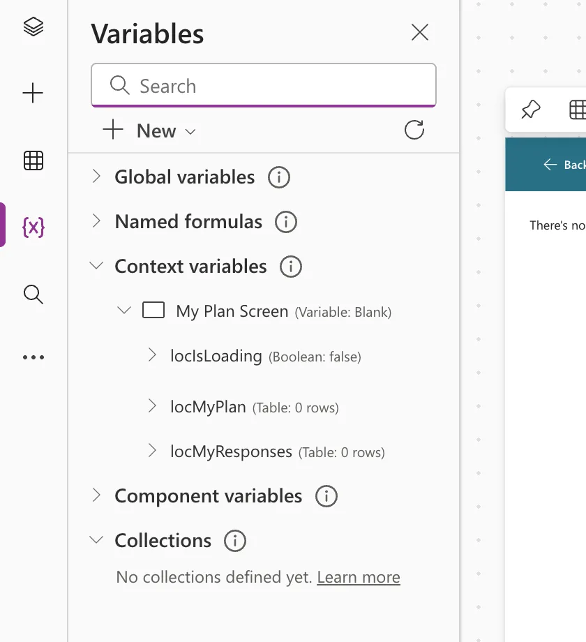Click the Back arrow button on canvas
The image size is (586, 642).
(x=566, y=165)
